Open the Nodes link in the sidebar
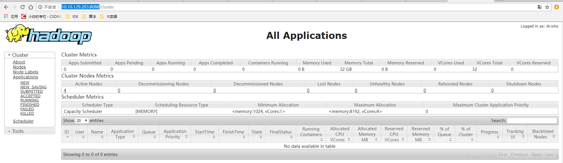The image size is (563, 163). [19, 67]
